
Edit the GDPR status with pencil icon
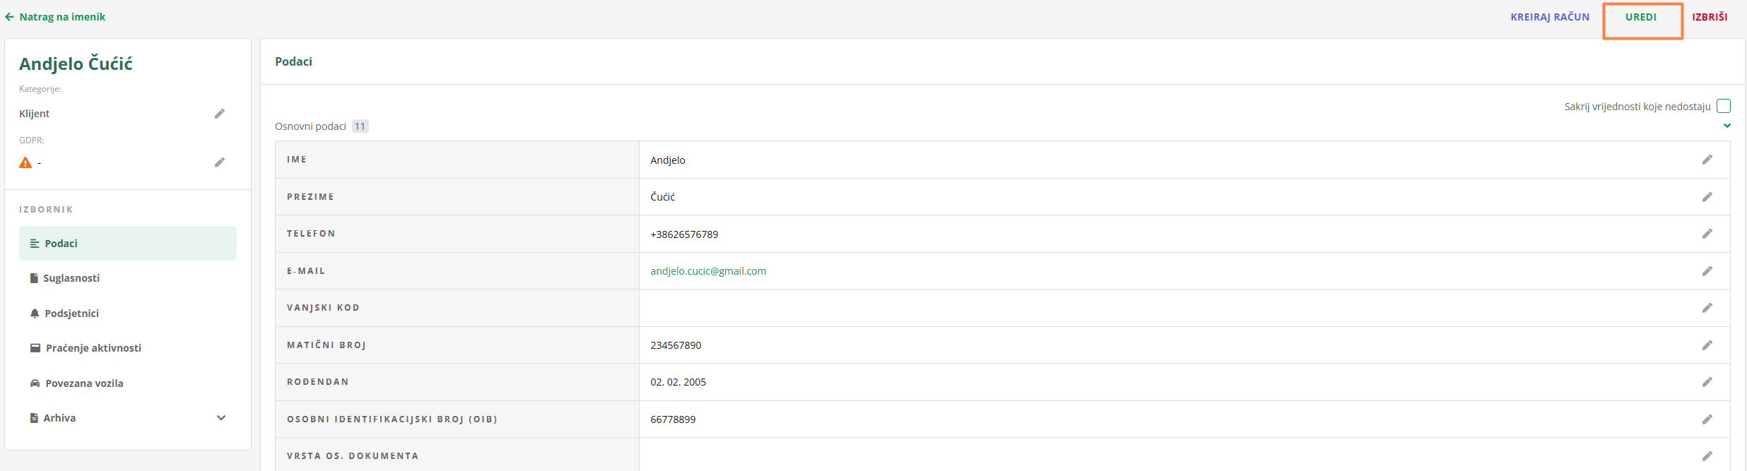click(x=220, y=162)
